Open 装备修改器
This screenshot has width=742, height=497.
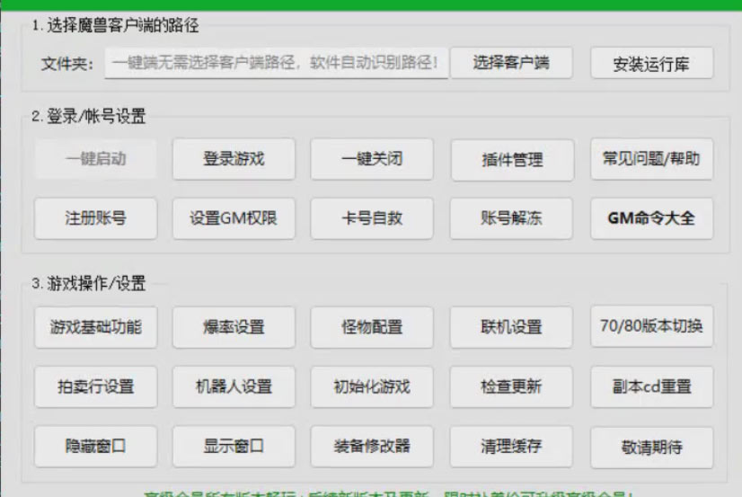pos(372,447)
